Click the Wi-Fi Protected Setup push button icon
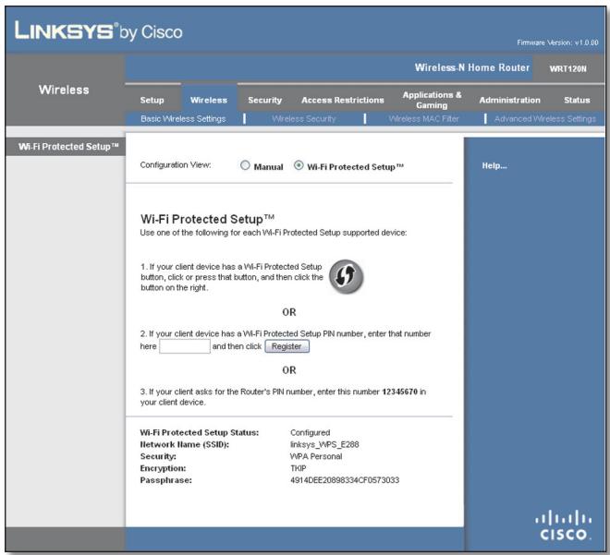 [x=347, y=277]
